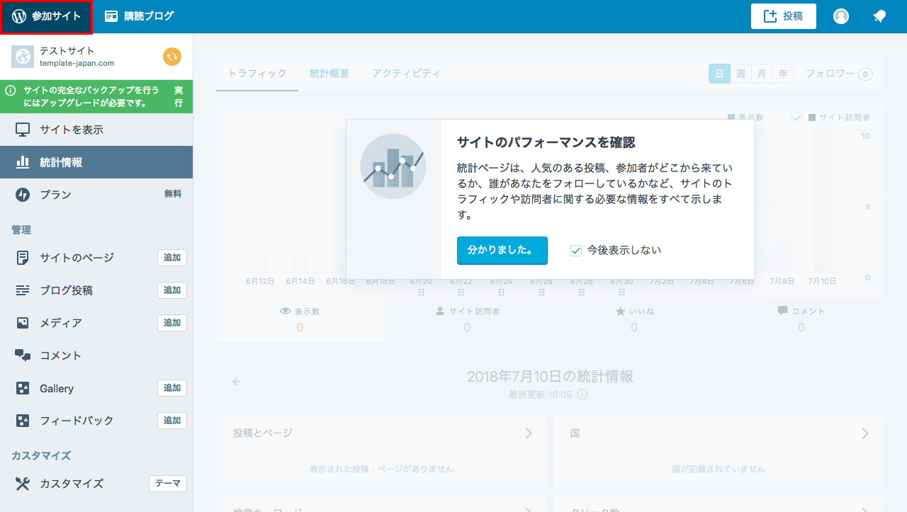Toggle サイト訪問者 chart legend checkbox

[797, 118]
